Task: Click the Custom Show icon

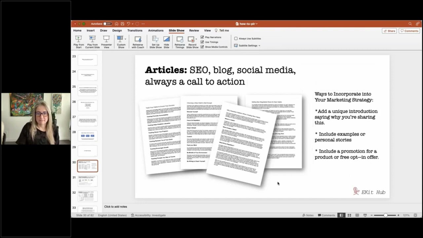Action: tap(120, 39)
